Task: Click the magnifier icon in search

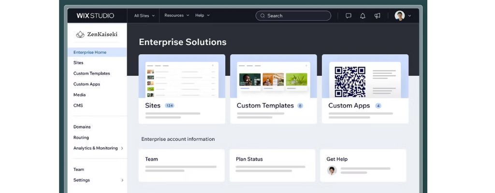Action: pyautogui.click(x=262, y=15)
